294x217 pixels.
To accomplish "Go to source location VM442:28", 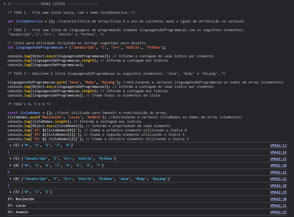I will pyautogui.click(x=278, y=186).
